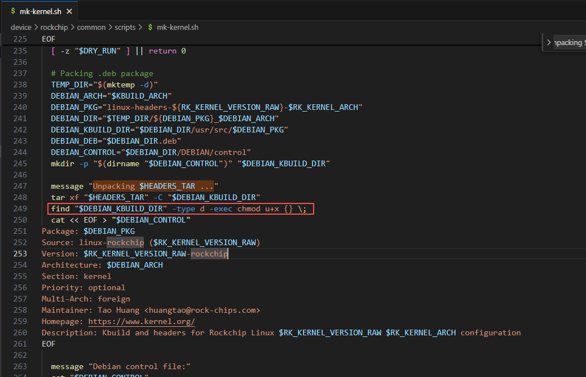Screen dimensions: 586x377
Task: Select the mk-kernel.sh editor tab
Action: [x=40, y=11]
